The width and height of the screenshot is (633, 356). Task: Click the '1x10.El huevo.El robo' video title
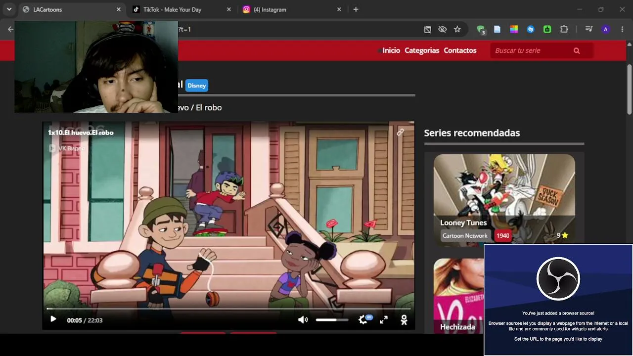[x=81, y=133]
